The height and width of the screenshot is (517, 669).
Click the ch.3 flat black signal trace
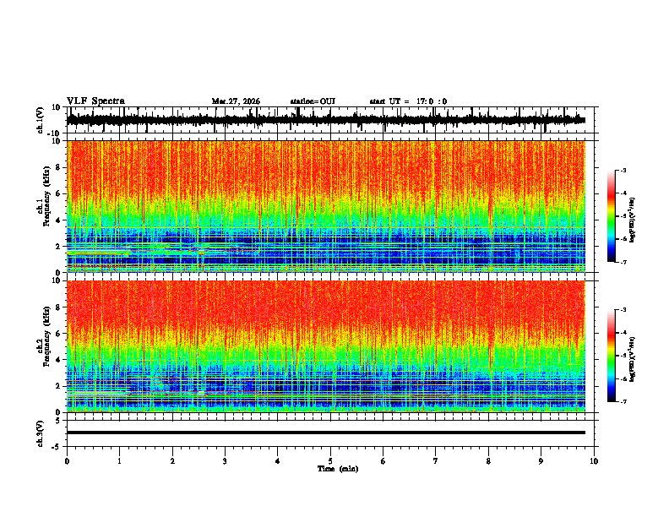coord(326,433)
